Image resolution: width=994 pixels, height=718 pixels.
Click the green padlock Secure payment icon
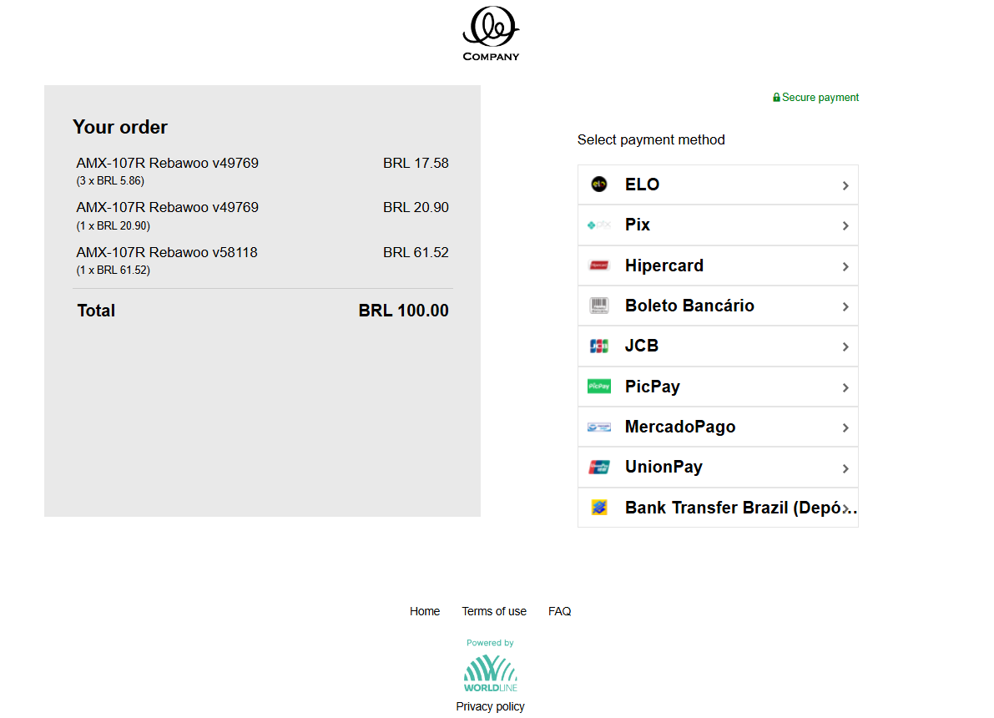[x=776, y=98]
